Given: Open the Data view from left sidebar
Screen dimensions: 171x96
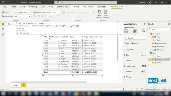Looking at the screenshot, I should point(3,29).
